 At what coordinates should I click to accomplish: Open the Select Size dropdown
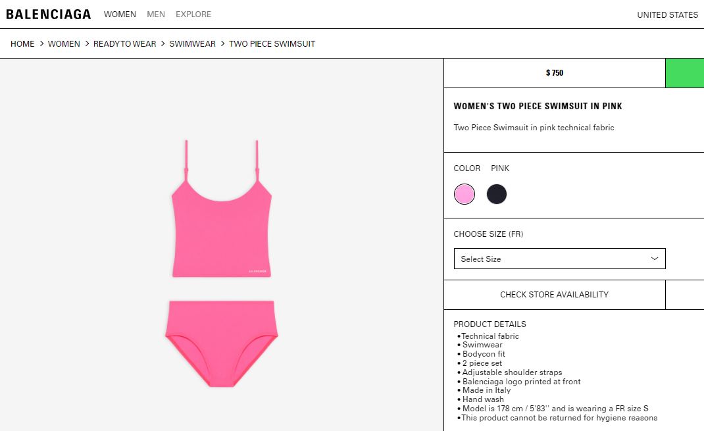[559, 259]
